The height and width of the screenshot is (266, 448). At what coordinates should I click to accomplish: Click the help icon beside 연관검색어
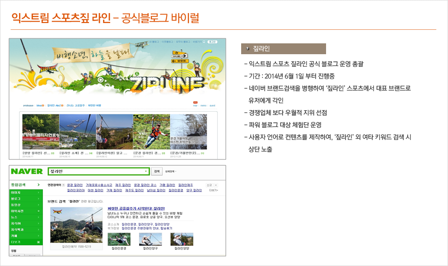[63, 185]
